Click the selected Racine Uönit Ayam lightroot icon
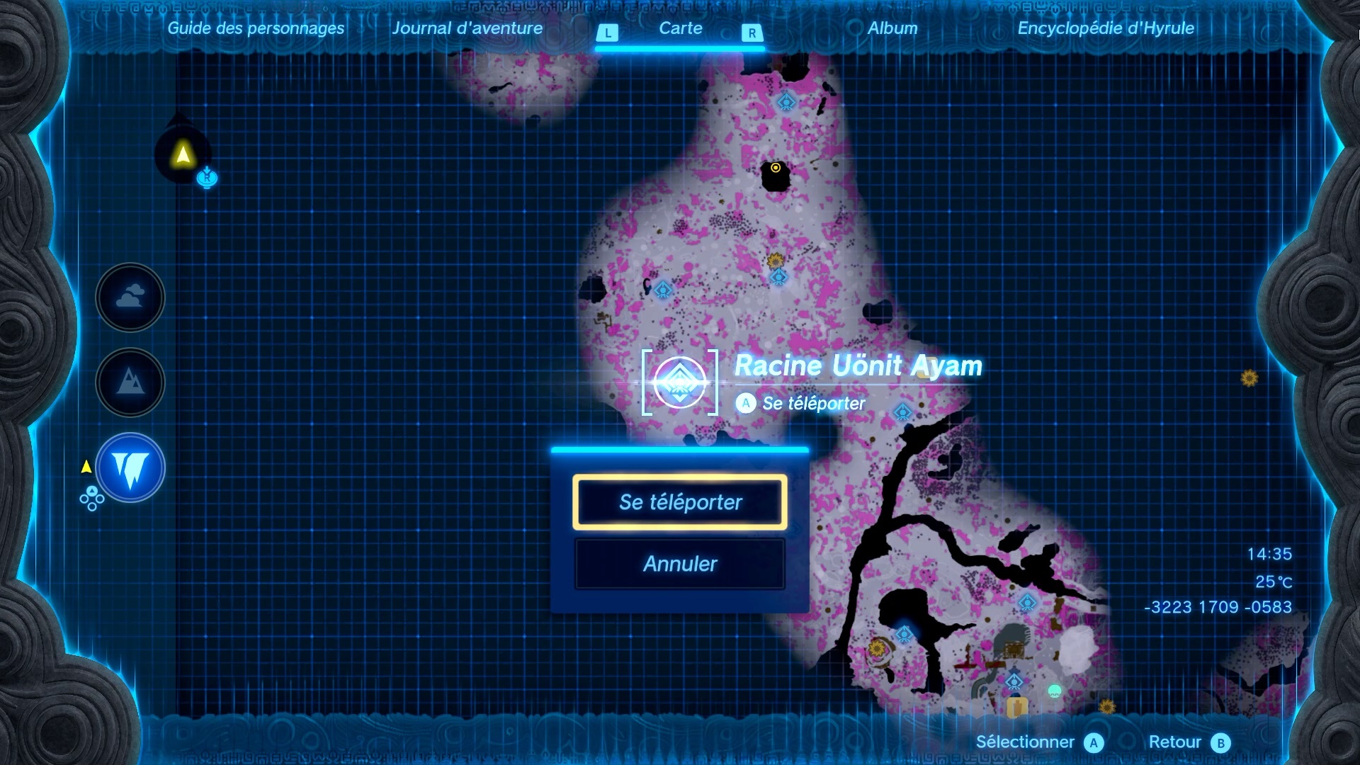Image resolution: width=1360 pixels, height=765 pixels. pyautogui.click(x=680, y=382)
